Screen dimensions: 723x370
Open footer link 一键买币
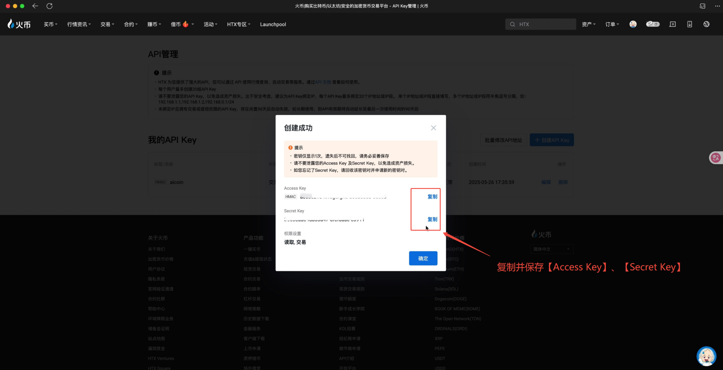click(x=252, y=249)
